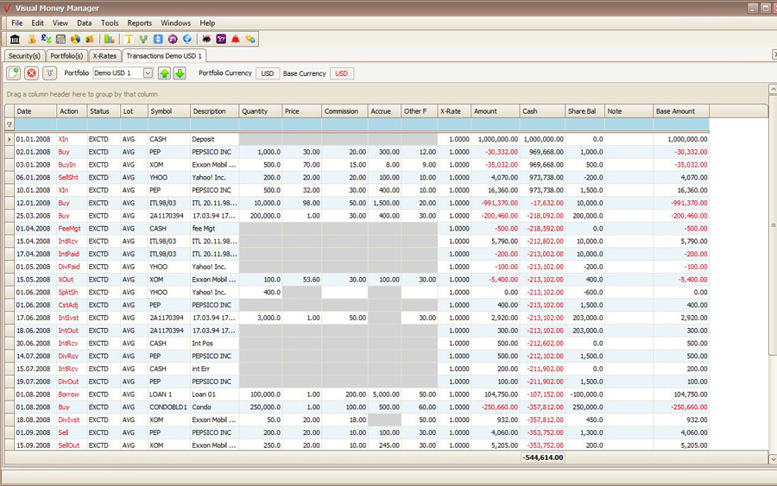The image size is (777, 486).
Task: Click the -991,370.00 amount cell
Action: (496, 203)
